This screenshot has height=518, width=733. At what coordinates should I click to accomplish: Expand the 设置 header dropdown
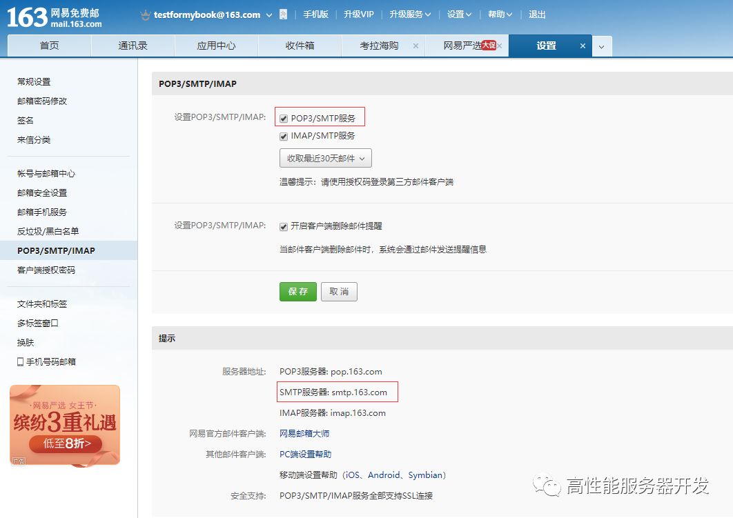[x=459, y=14]
